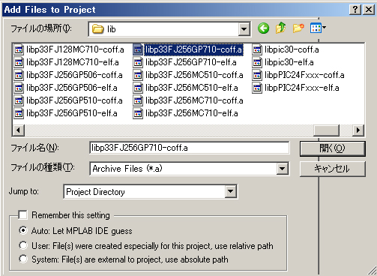Go up one folder level
The image size is (377, 276).
(281, 28)
